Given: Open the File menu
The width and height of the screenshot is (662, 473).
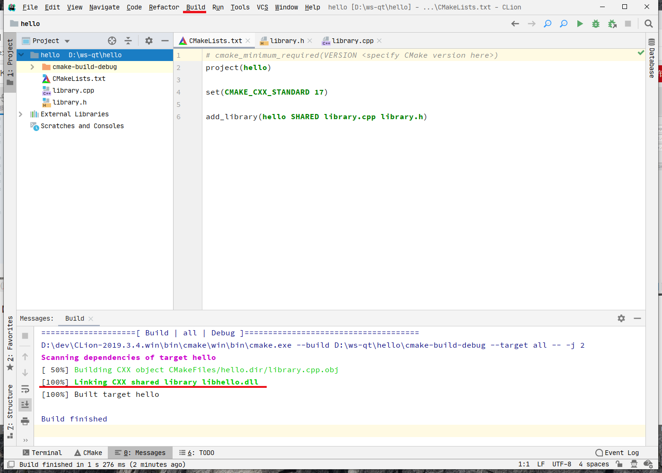Looking at the screenshot, I should 30,7.
